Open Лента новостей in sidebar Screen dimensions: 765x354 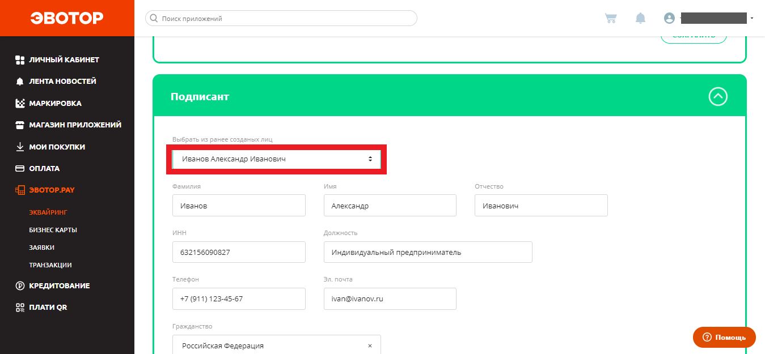62,81
